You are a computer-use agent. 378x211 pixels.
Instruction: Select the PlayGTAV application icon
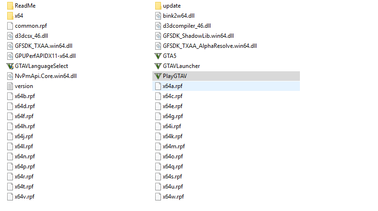pyautogui.click(x=158, y=76)
